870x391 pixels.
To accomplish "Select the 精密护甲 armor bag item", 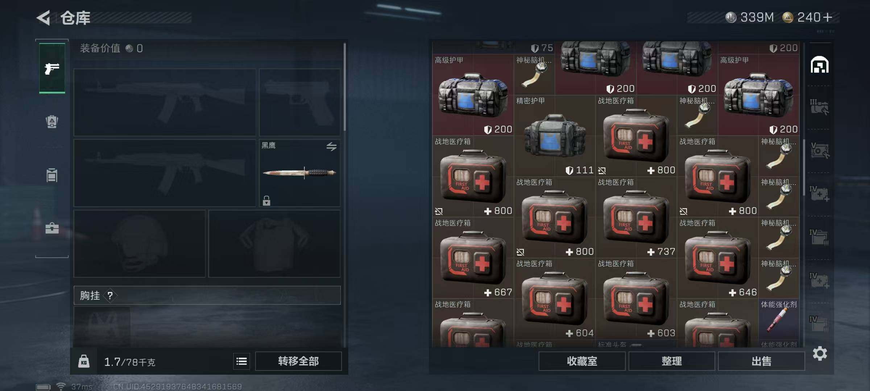I will [554, 136].
